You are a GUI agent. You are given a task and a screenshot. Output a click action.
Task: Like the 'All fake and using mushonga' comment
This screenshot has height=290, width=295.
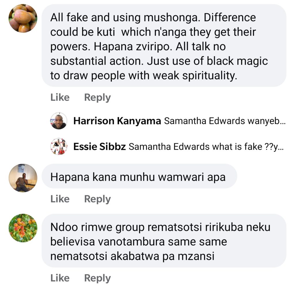(60, 97)
